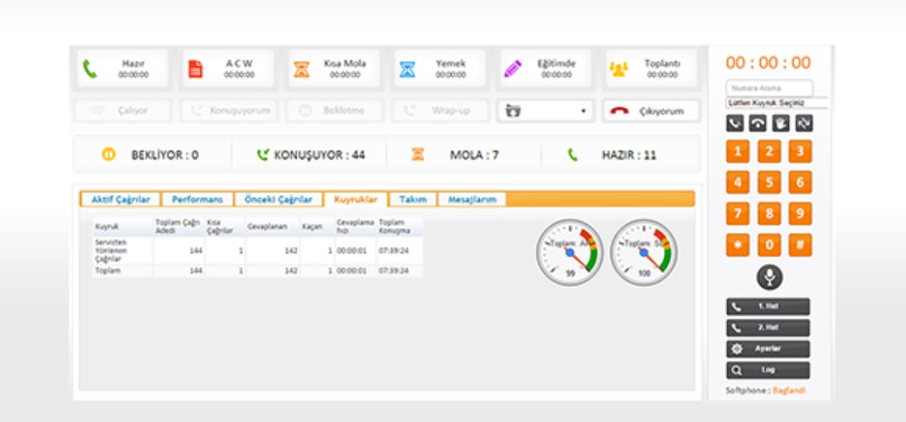This screenshot has width=906, height=422.
Task: Click the Bağlandı softphone status text
Action: tap(789, 391)
